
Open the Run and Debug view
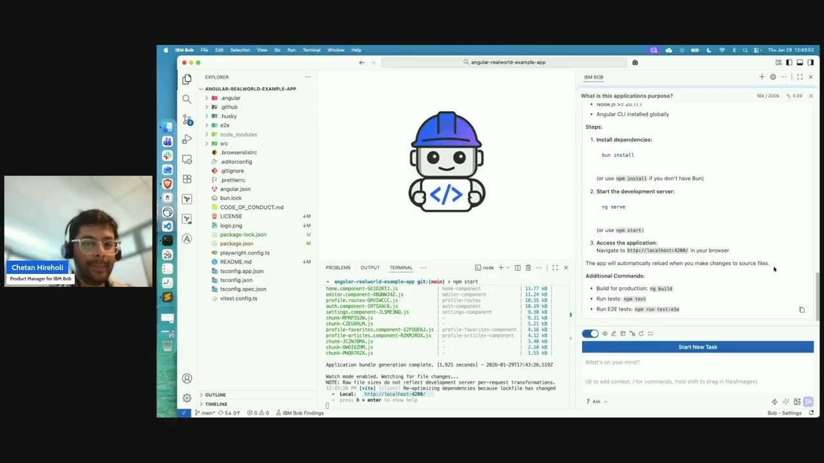point(187,139)
